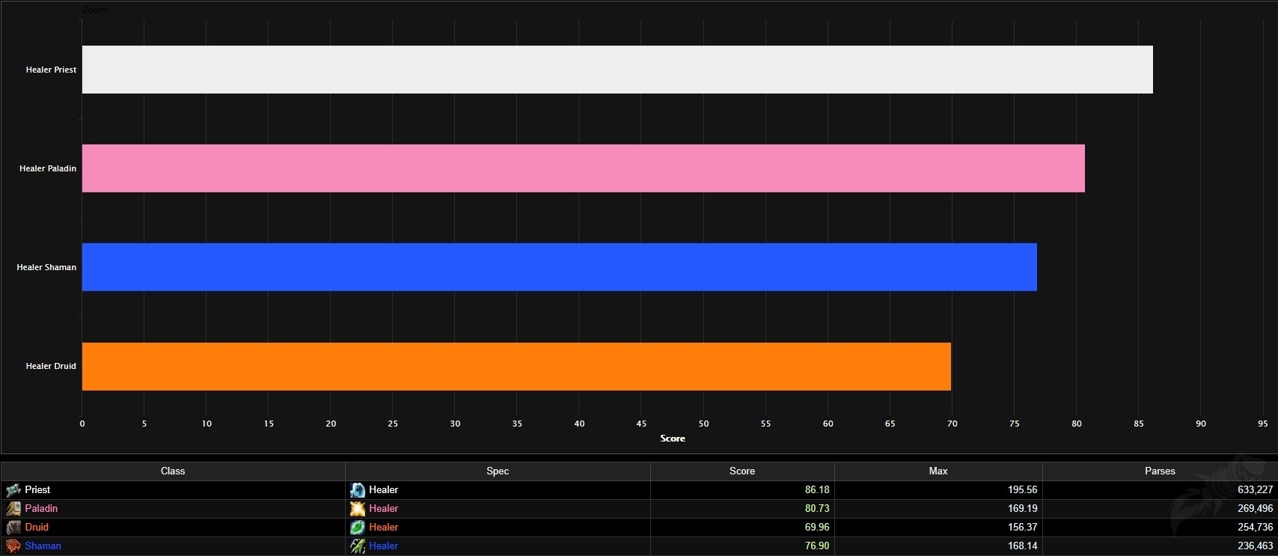Click the Shaman class icon in table
The width and height of the screenshot is (1278, 556).
click(13, 546)
